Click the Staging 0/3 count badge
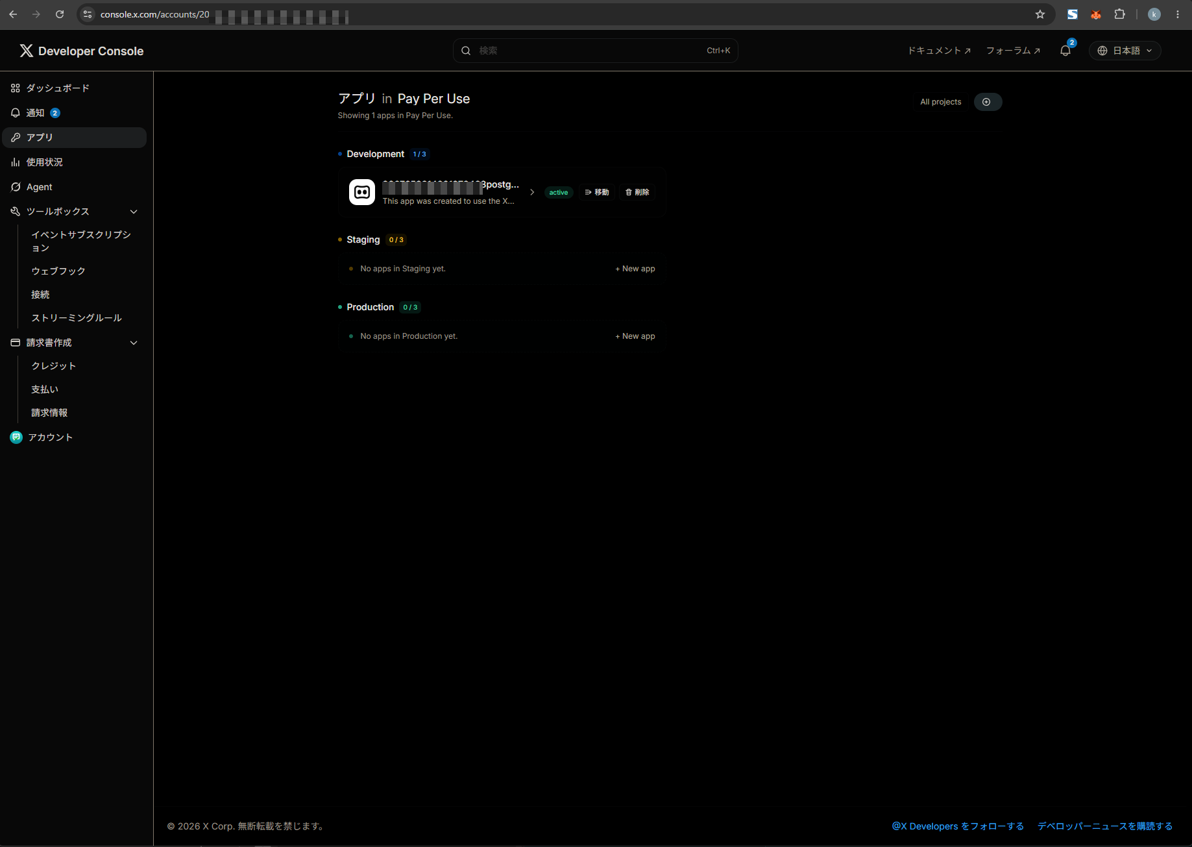The height and width of the screenshot is (847, 1192). click(396, 240)
